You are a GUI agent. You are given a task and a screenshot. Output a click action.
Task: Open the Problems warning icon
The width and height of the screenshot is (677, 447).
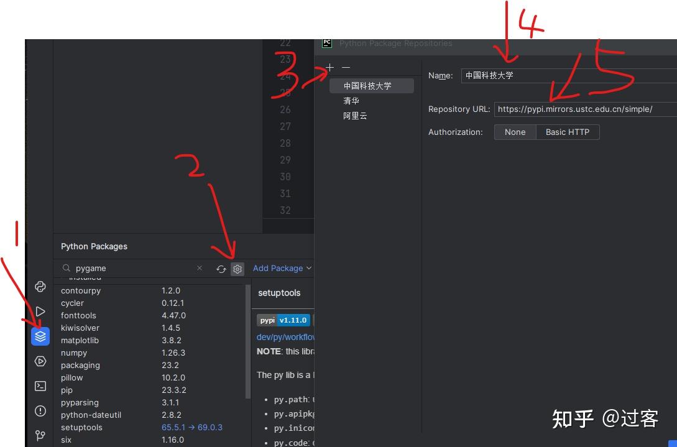tap(40, 411)
